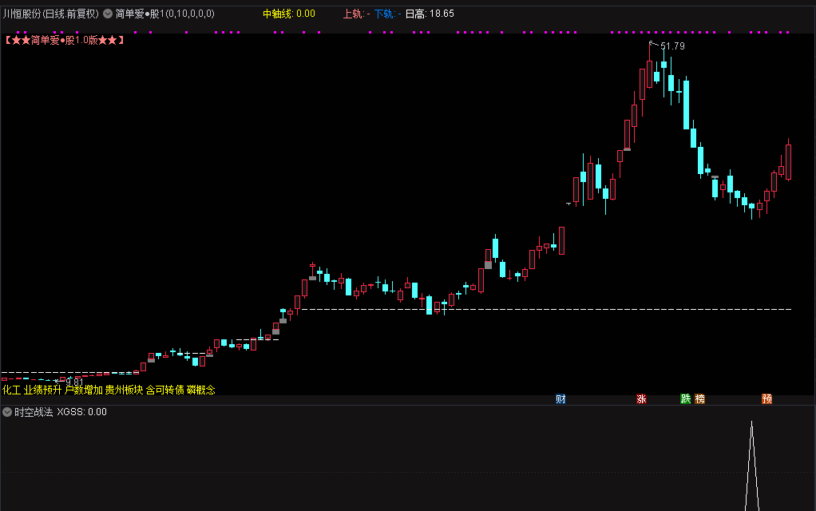Click the XGSS signal spike in sub-chart
The width and height of the screenshot is (816, 511).
pos(751,465)
